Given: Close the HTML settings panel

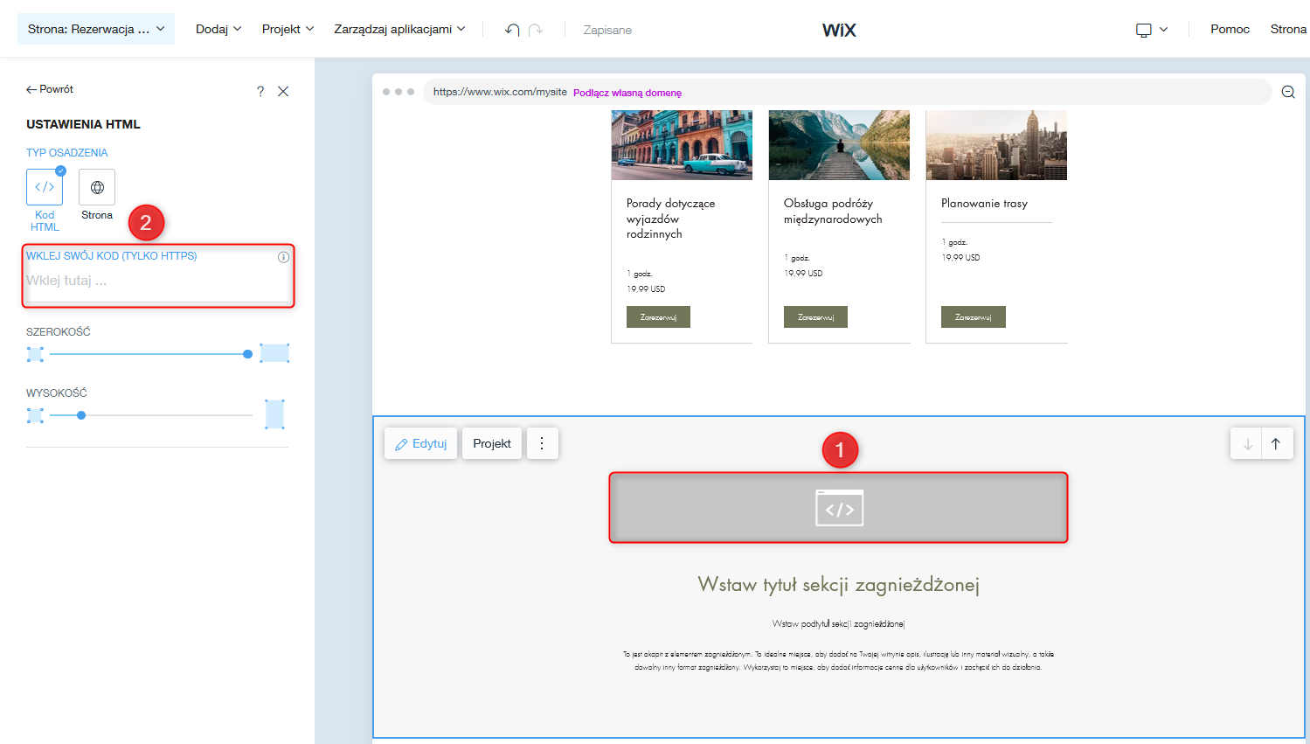Looking at the screenshot, I should 283,92.
